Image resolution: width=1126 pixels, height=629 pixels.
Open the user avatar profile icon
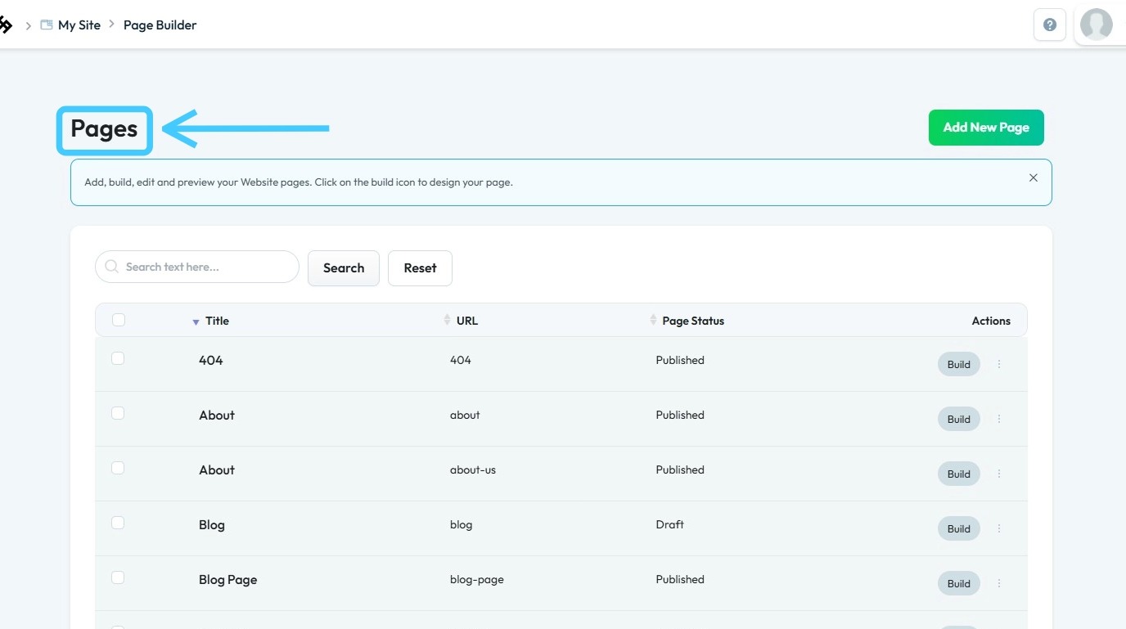(x=1096, y=25)
